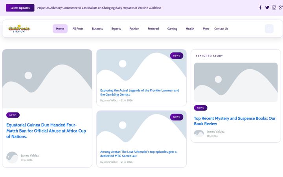Click James Valdez avatar under Equatorial Guinea article
This screenshot has height=177, width=283.
click(x=12, y=157)
